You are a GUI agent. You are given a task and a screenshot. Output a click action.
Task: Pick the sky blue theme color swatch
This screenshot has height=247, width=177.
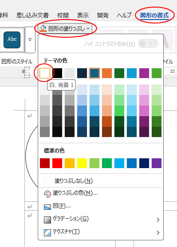(132, 73)
